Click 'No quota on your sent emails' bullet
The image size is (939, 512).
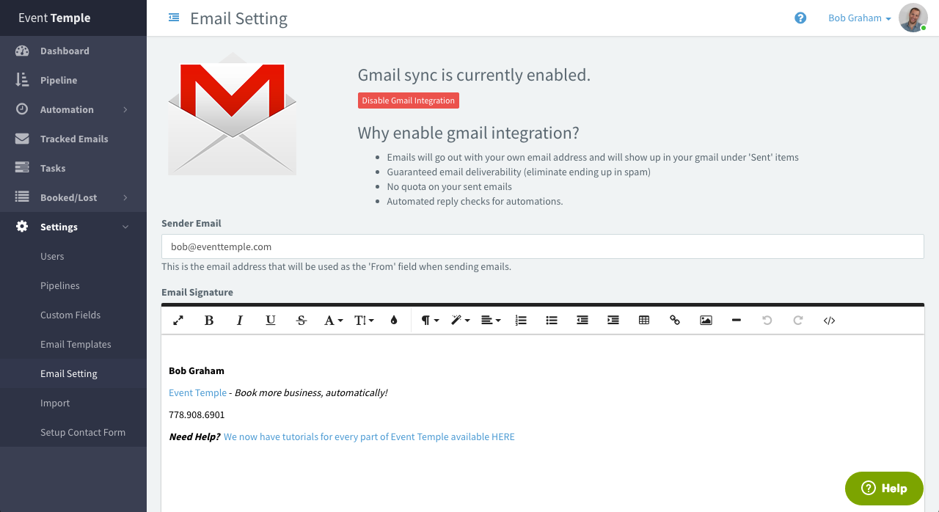(x=449, y=186)
